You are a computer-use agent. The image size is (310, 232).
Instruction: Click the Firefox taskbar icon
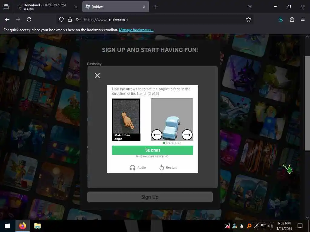click(x=23, y=226)
